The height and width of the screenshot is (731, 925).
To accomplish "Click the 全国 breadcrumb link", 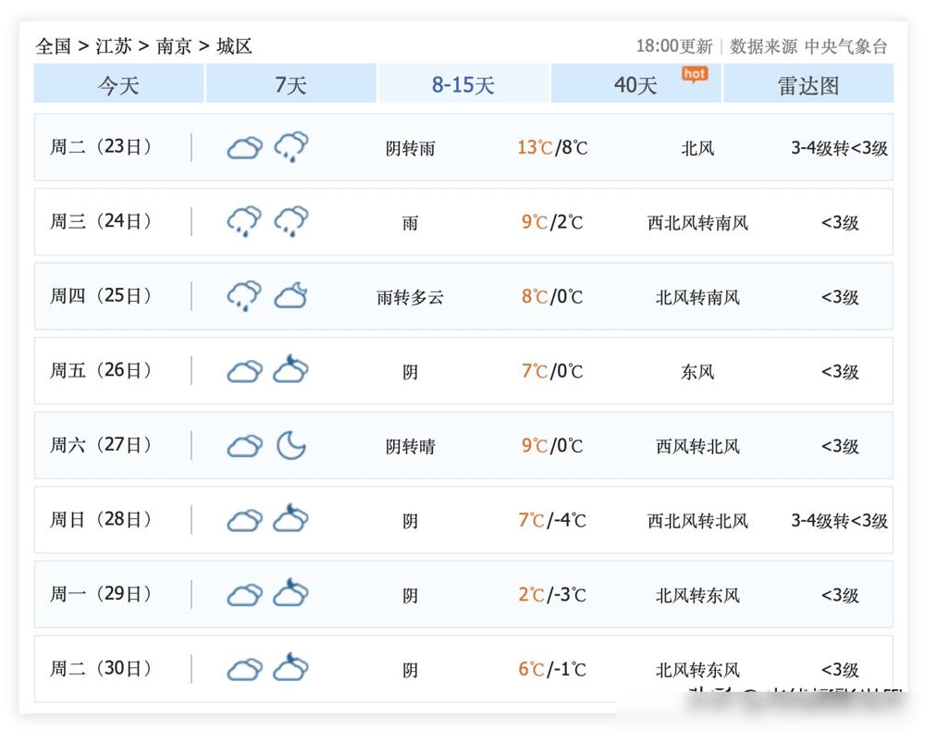I will pos(55,45).
